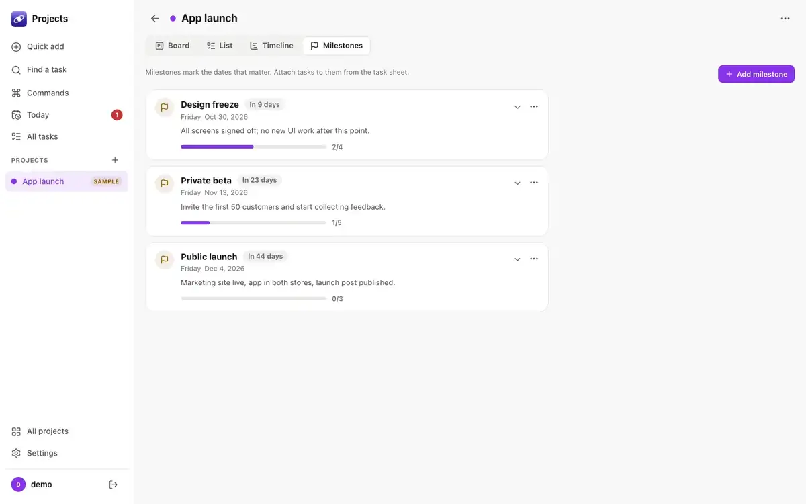
Task: Click the demo user avatar
Action: [18, 485]
